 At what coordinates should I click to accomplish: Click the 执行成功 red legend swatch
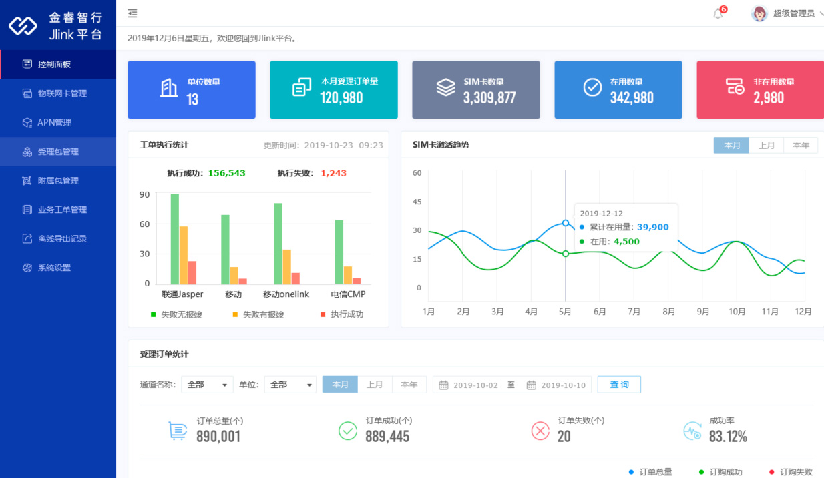pyautogui.click(x=323, y=314)
